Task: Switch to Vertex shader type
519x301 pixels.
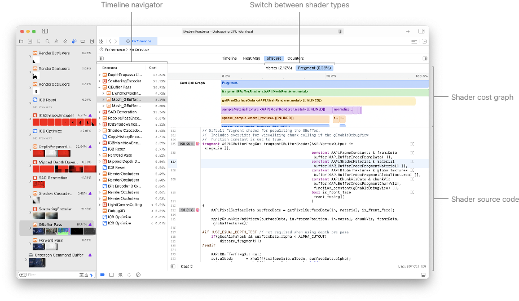Action: [279, 68]
